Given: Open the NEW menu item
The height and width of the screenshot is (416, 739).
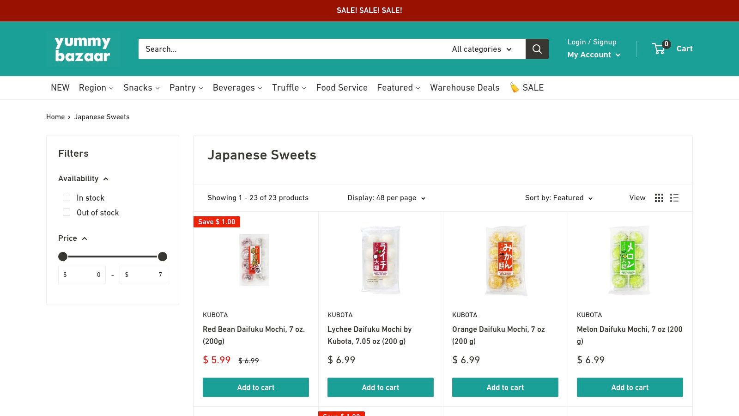Looking at the screenshot, I should click(x=60, y=88).
